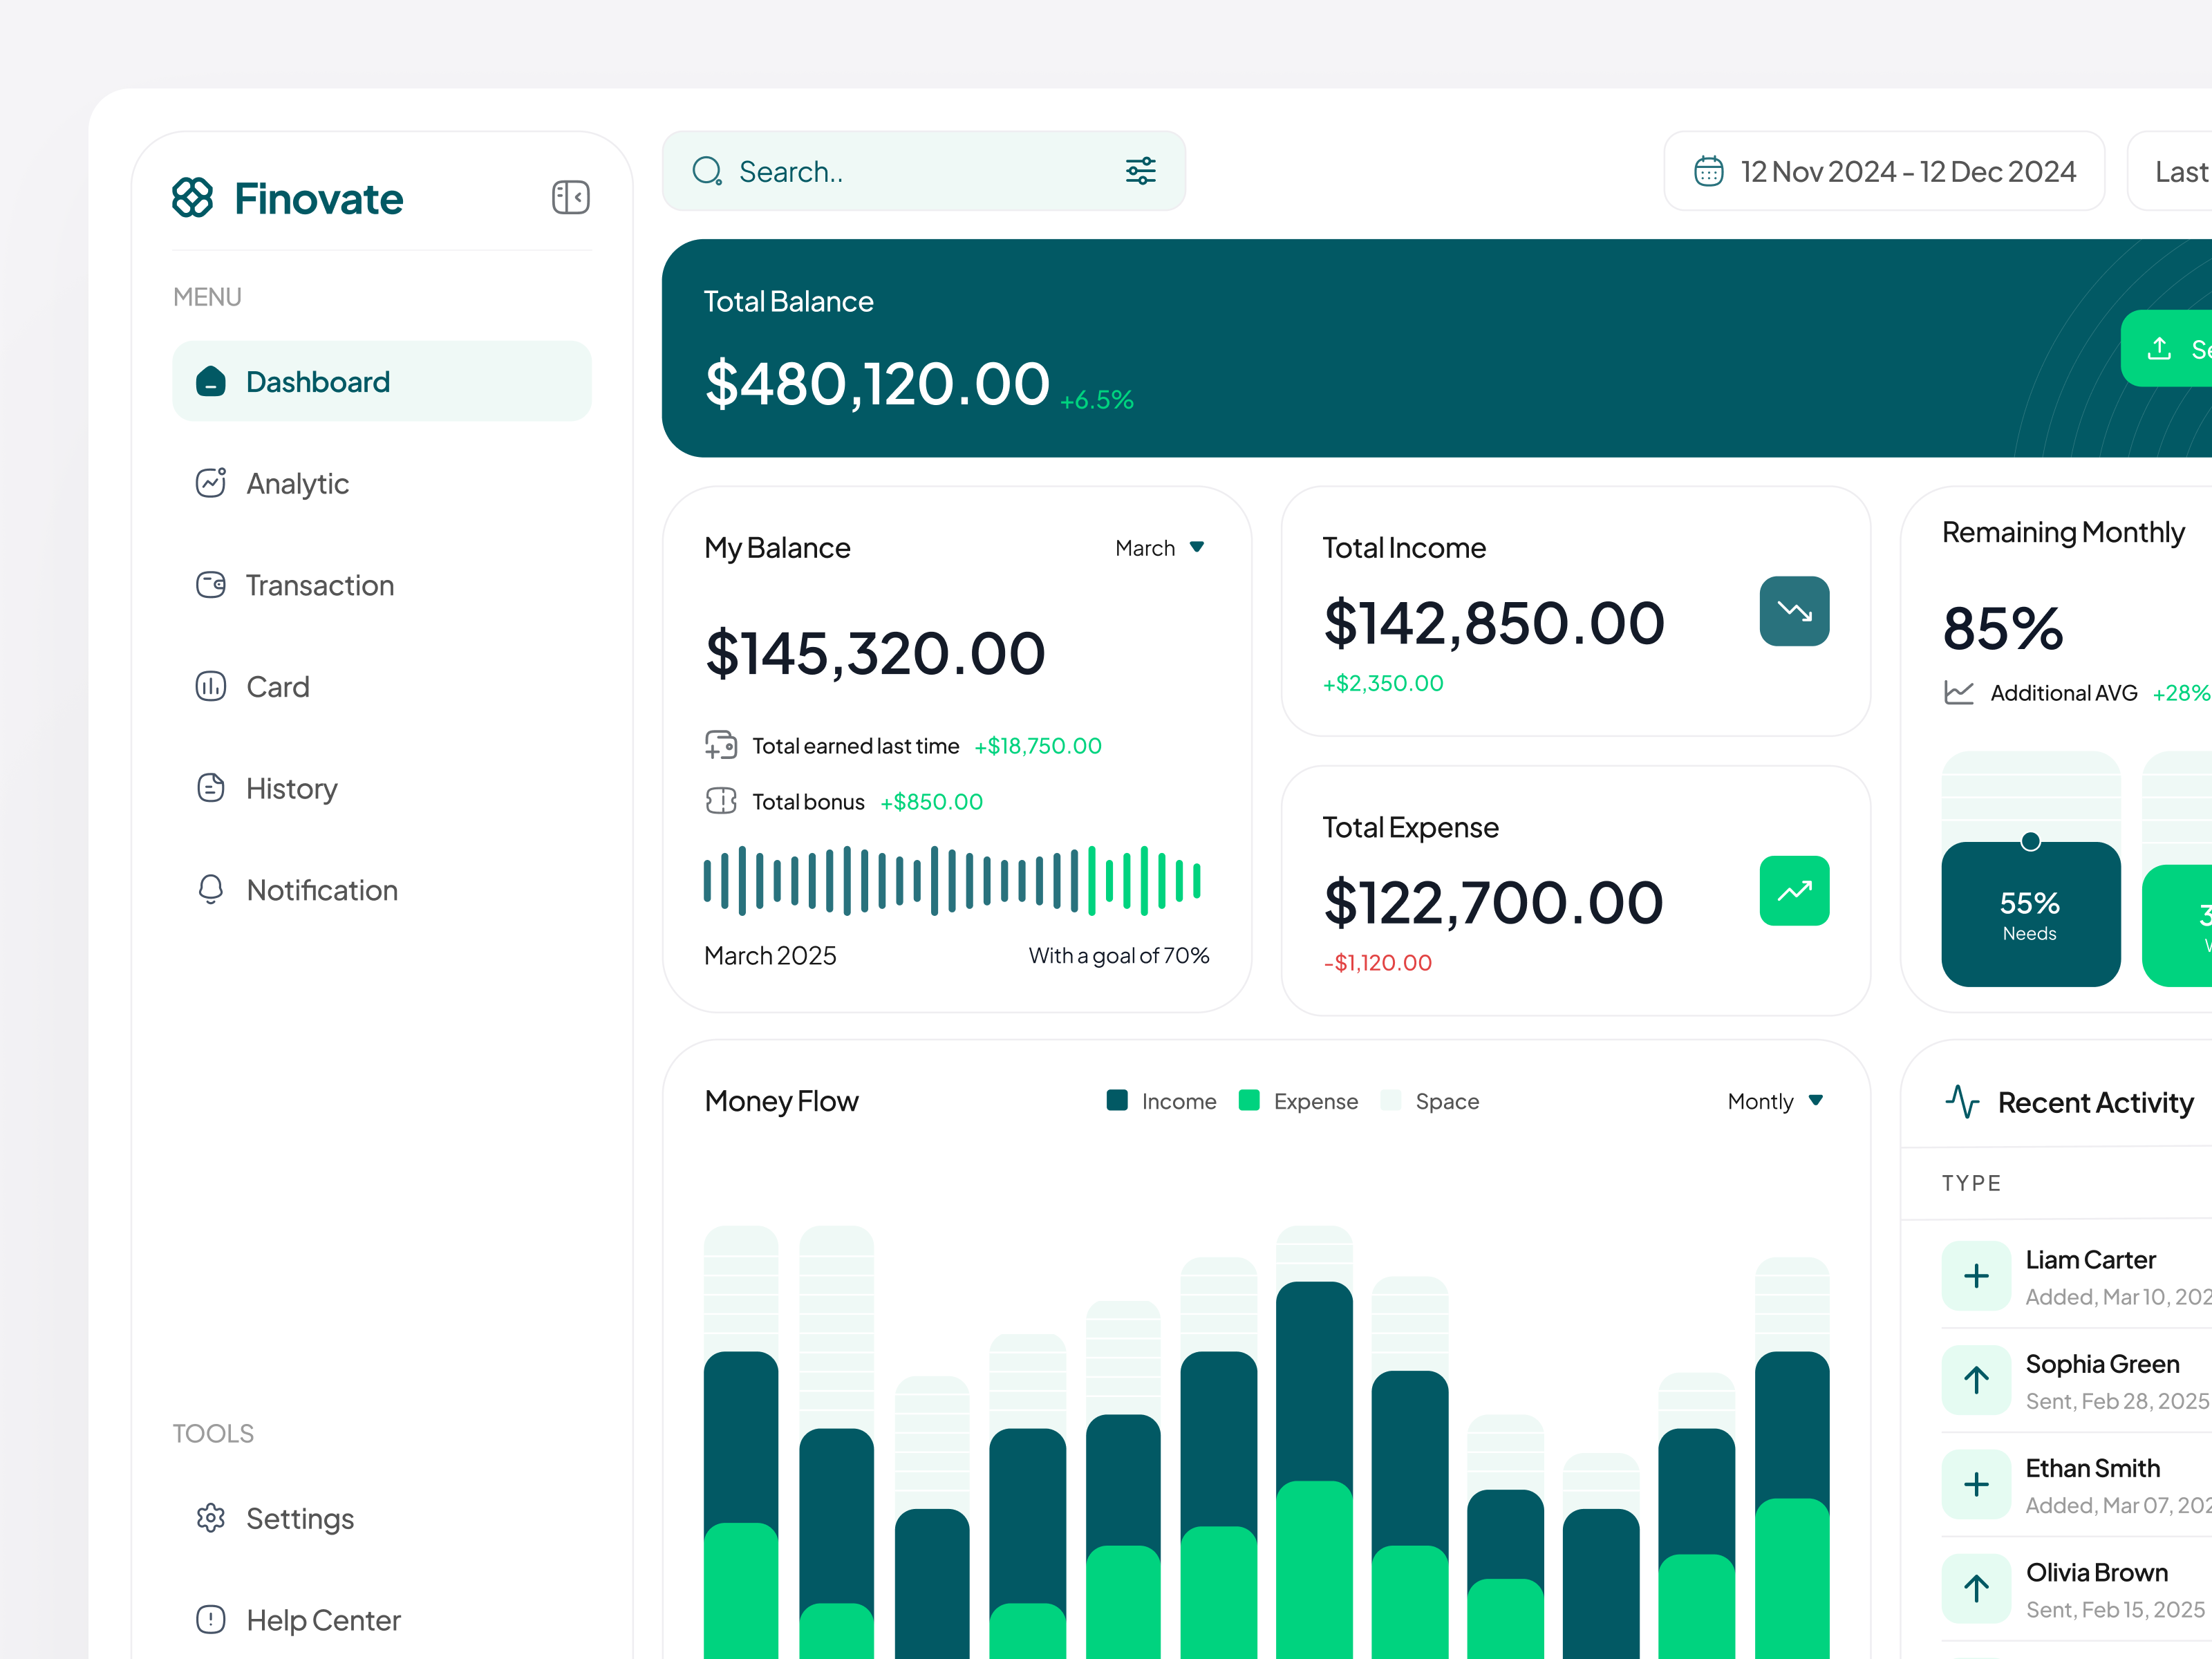Click the +6.5% balance change
The height and width of the screenshot is (1659, 2212).
(x=1096, y=400)
